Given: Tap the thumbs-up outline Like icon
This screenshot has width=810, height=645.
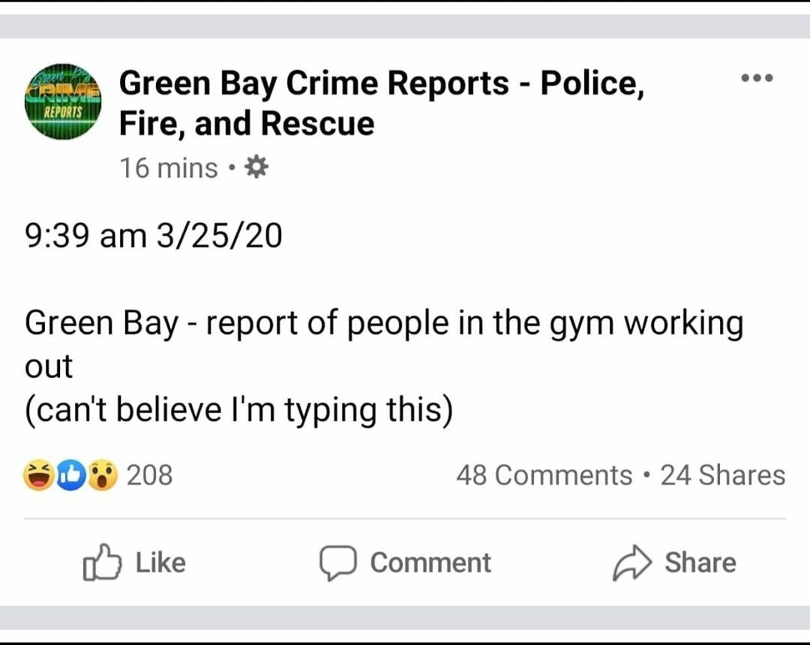Looking at the screenshot, I should [102, 563].
